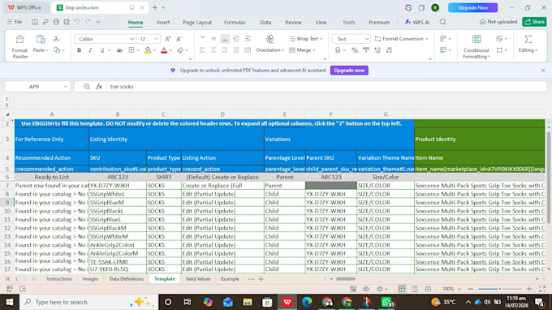This screenshot has width=552, height=310.
Task: Open Microsoft Edge from the taskbar
Action: 307,302
